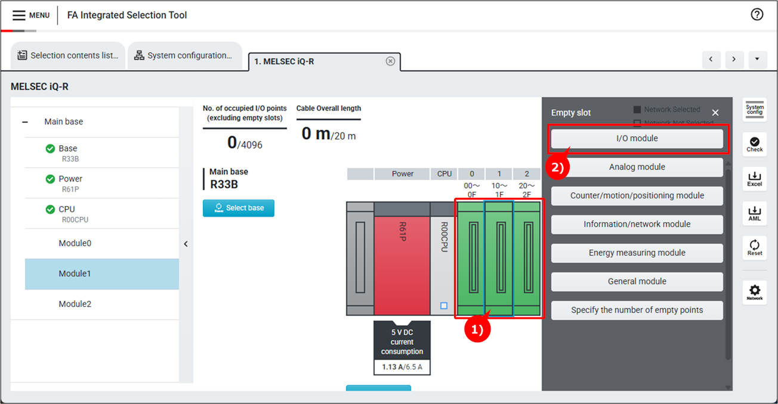Image resolution: width=778 pixels, height=404 pixels.
Task: Go to previous tab with left arrow
Action: [x=711, y=60]
